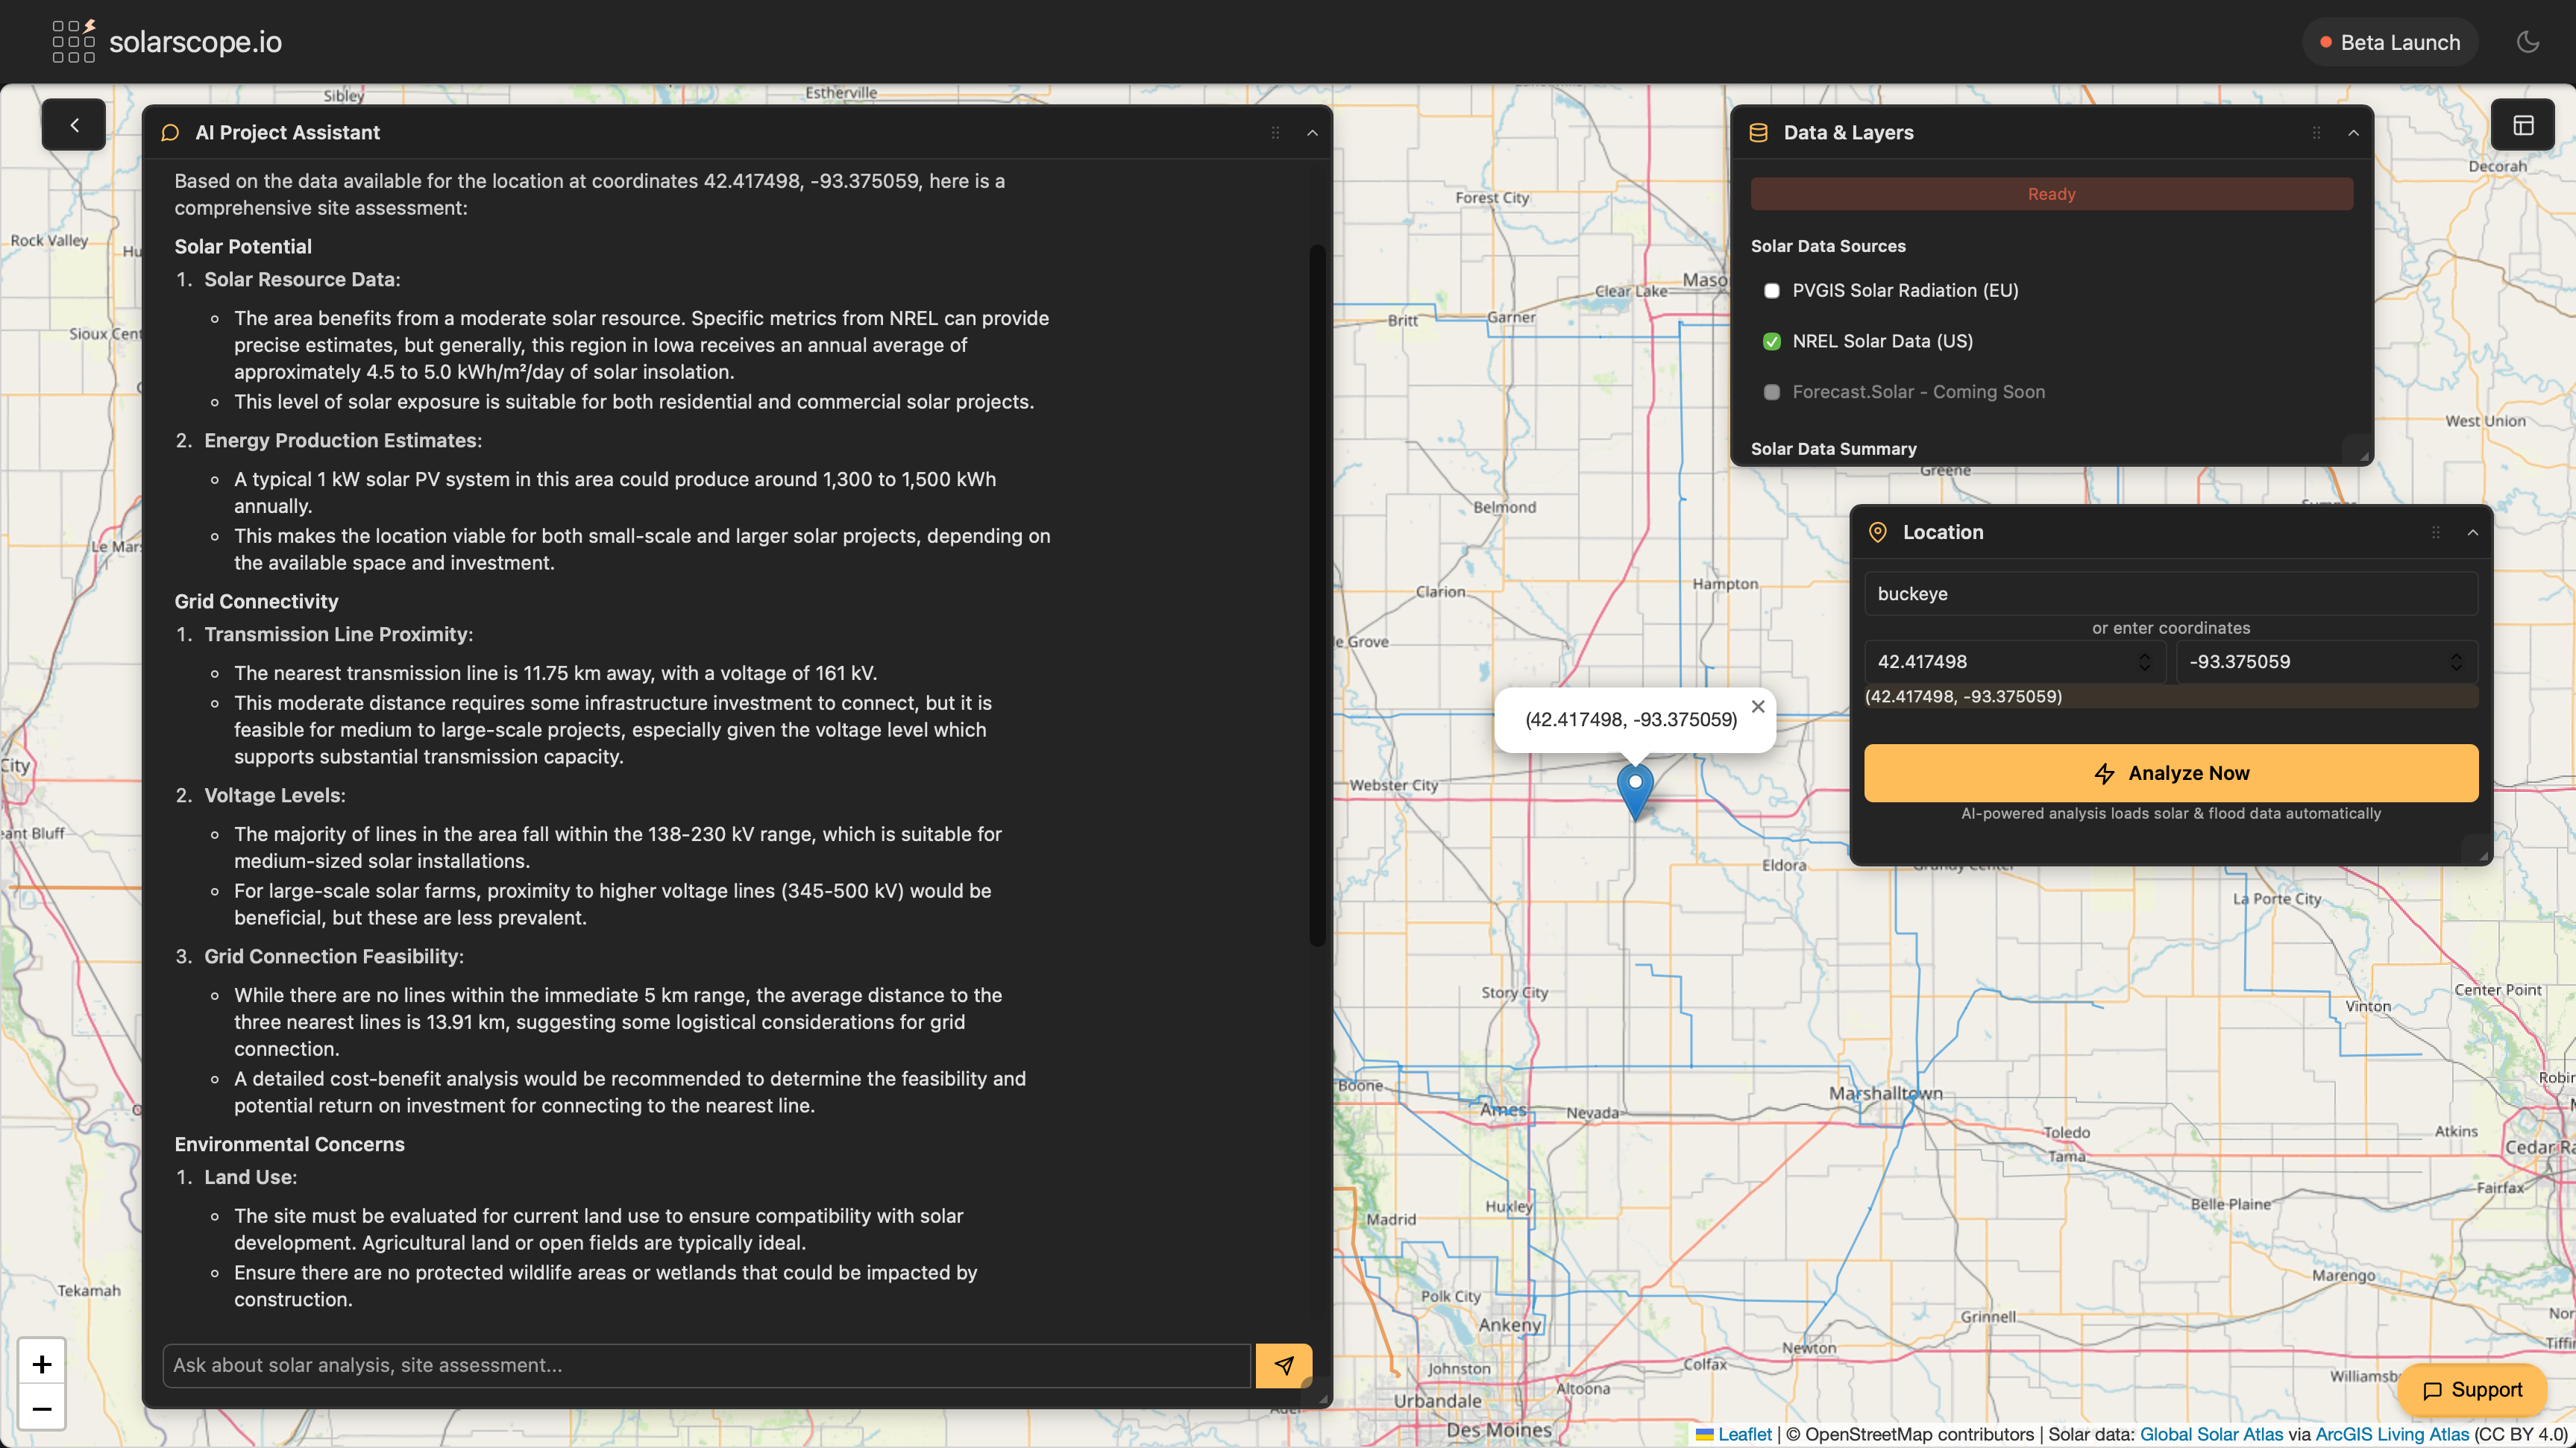Open the panel layout icon
Screen dimensions: 2576x1448
click(2523, 125)
